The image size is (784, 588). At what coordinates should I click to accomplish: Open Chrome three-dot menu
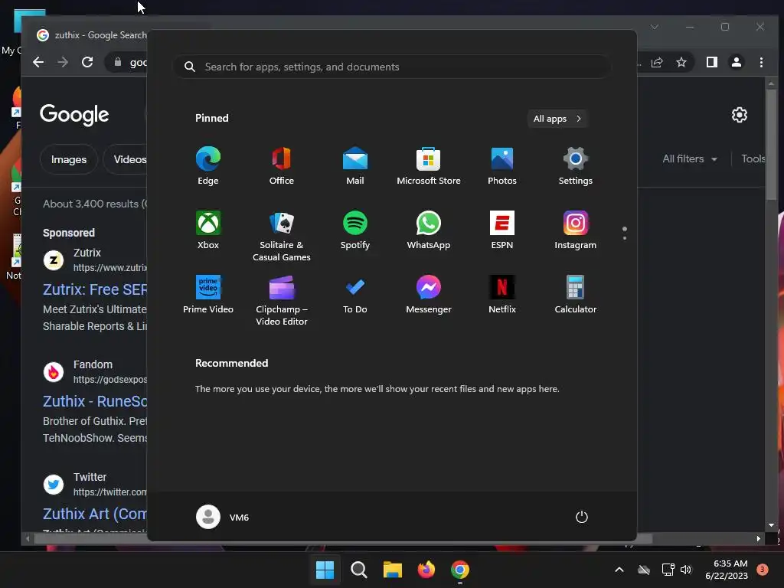761,62
